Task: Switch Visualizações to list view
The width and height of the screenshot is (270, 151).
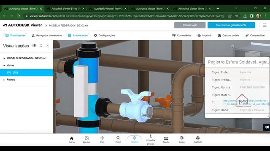Action: tap(34, 46)
